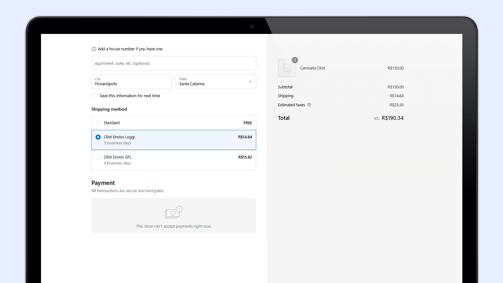Tick the Save this information checkbox
The image size is (503, 283).
tap(94, 96)
